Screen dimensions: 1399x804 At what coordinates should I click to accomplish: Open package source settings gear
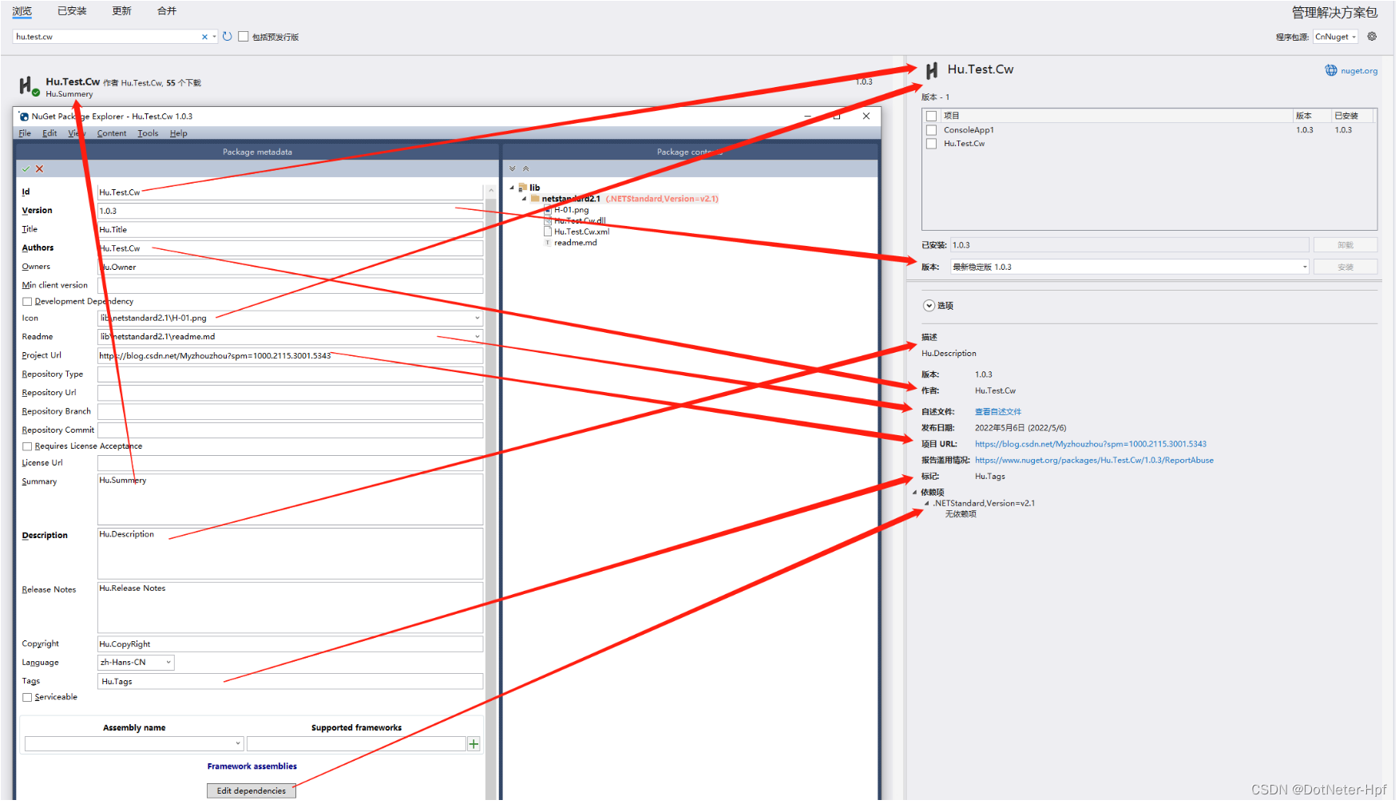[x=1372, y=37]
